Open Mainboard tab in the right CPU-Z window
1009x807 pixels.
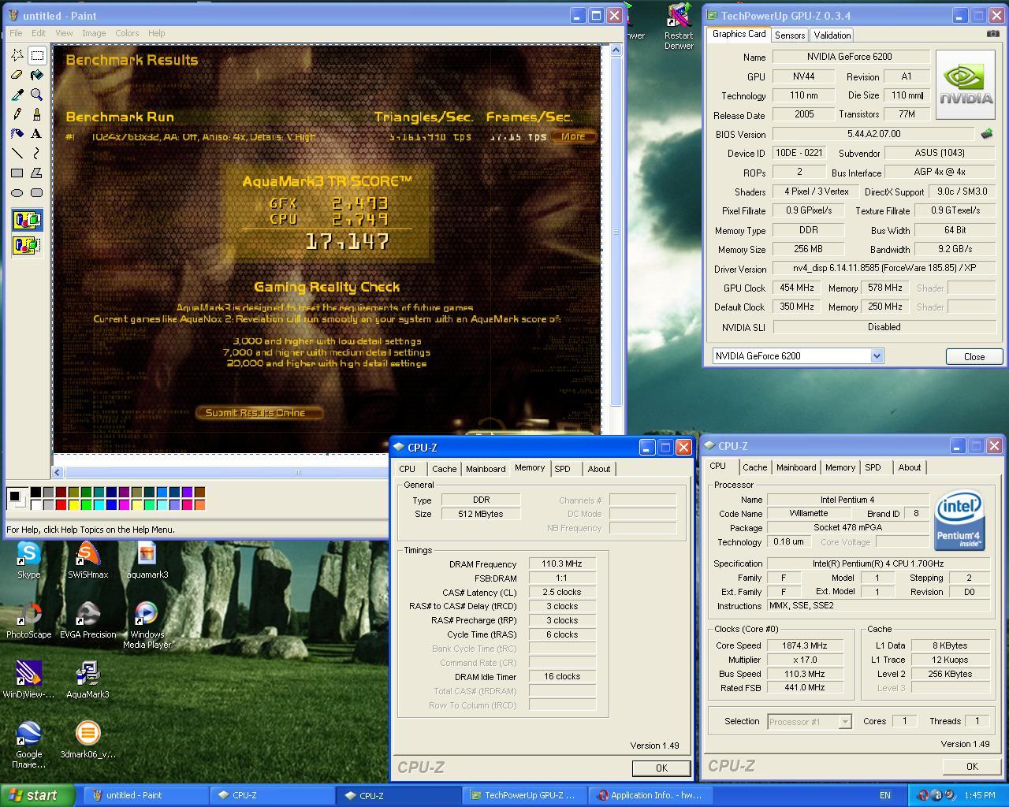tap(796, 467)
